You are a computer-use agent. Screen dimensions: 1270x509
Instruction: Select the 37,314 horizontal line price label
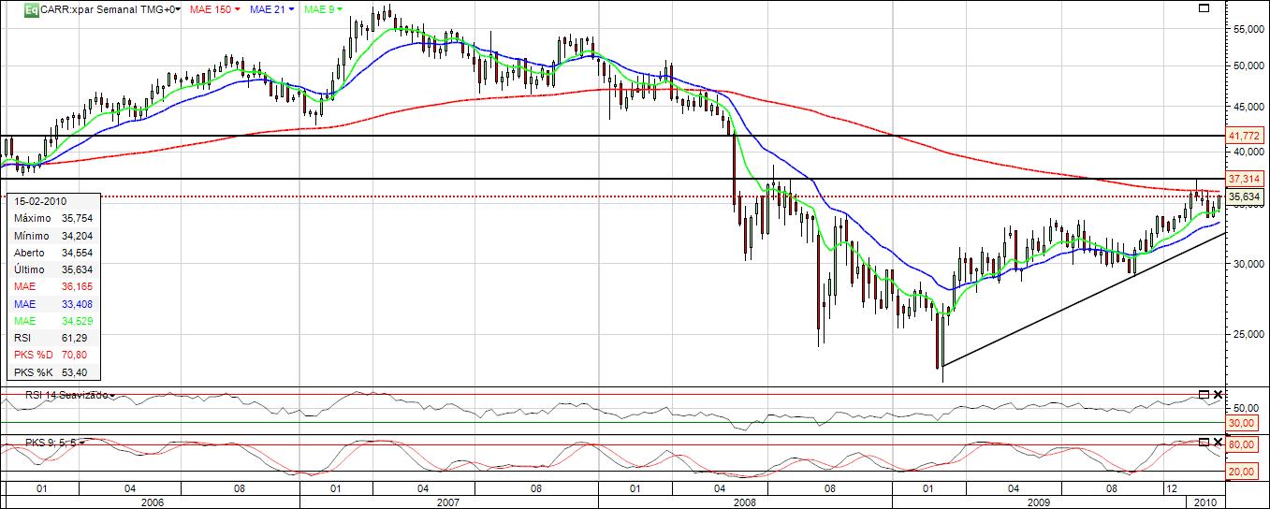click(x=1246, y=179)
